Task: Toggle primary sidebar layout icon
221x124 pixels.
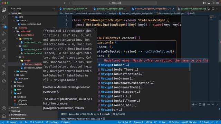Action: (x=204, y=3)
